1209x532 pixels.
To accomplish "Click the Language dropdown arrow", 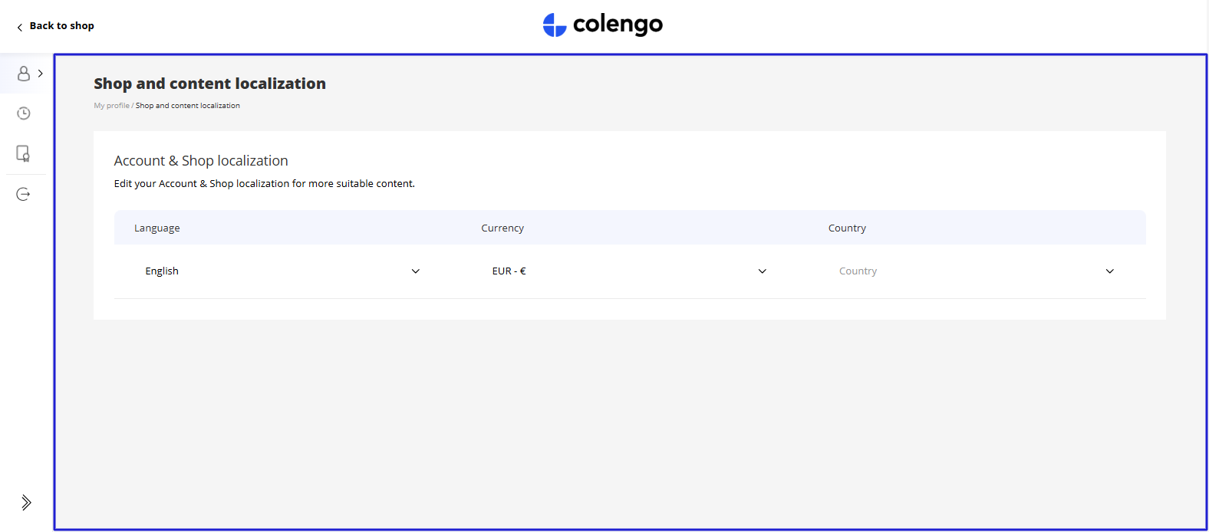I will click(416, 271).
